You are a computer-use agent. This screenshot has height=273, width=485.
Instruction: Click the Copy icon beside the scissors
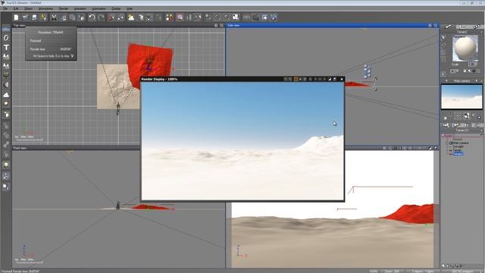[63, 17]
